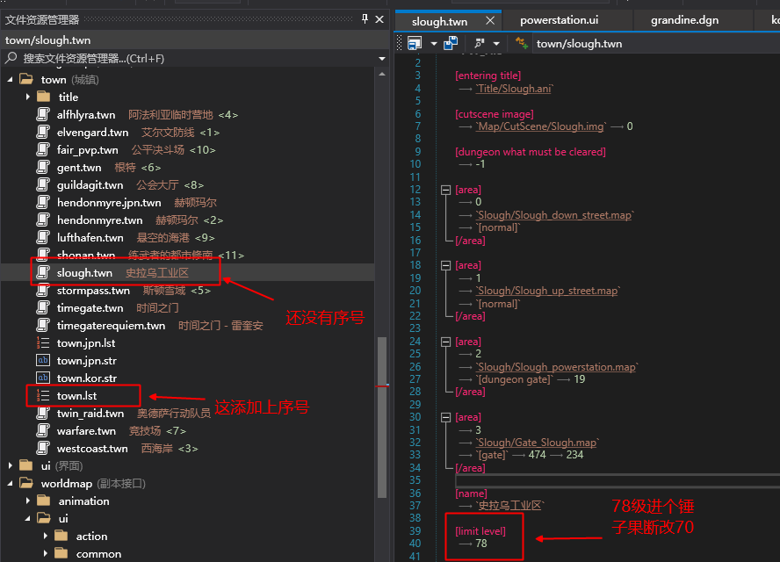Toggle the file explorer panel pin

coord(365,19)
